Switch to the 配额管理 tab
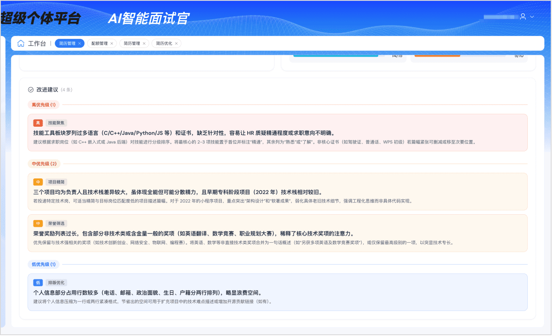Image resolution: width=552 pixels, height=336 pixels. [99, 43]
